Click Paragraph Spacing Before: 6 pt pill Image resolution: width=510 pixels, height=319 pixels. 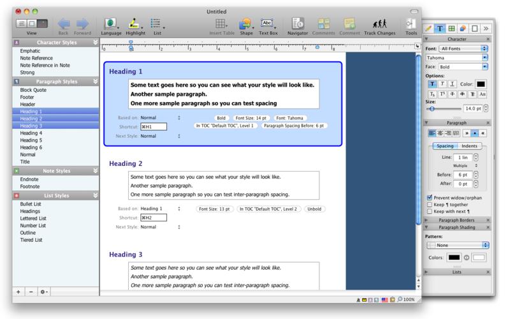click(294, 126)
